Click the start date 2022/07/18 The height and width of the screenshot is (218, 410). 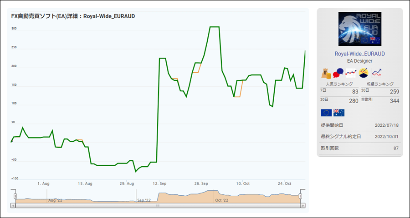387,125
